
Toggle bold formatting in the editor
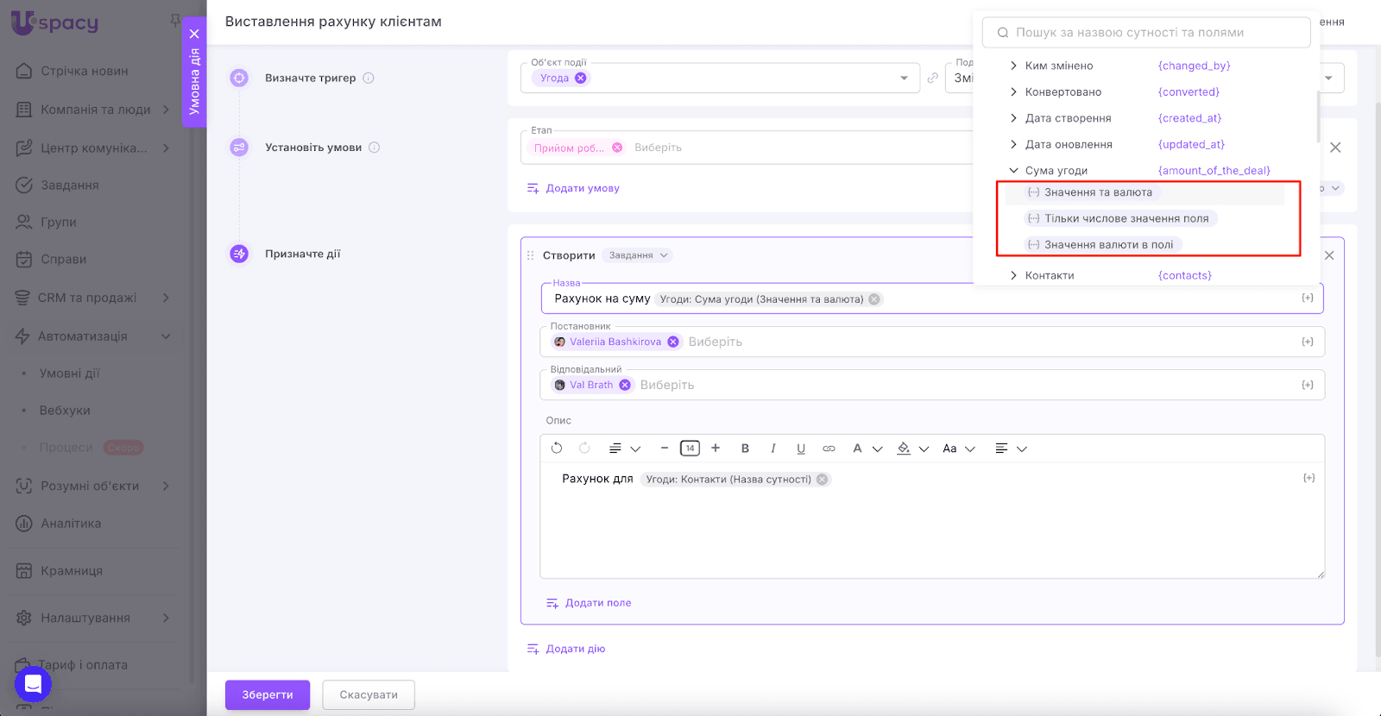pyautogui.click(x=745, y=449)
